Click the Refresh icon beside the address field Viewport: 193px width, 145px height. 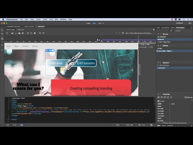[x=123, y=33]
